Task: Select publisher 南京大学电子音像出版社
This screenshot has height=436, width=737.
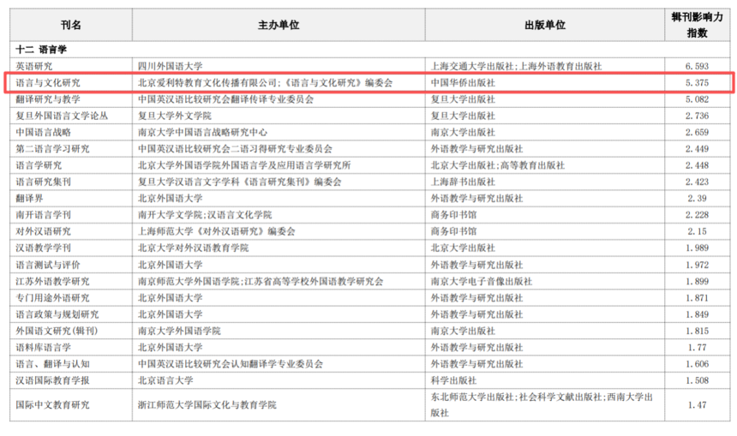Action: click(482, 282)
